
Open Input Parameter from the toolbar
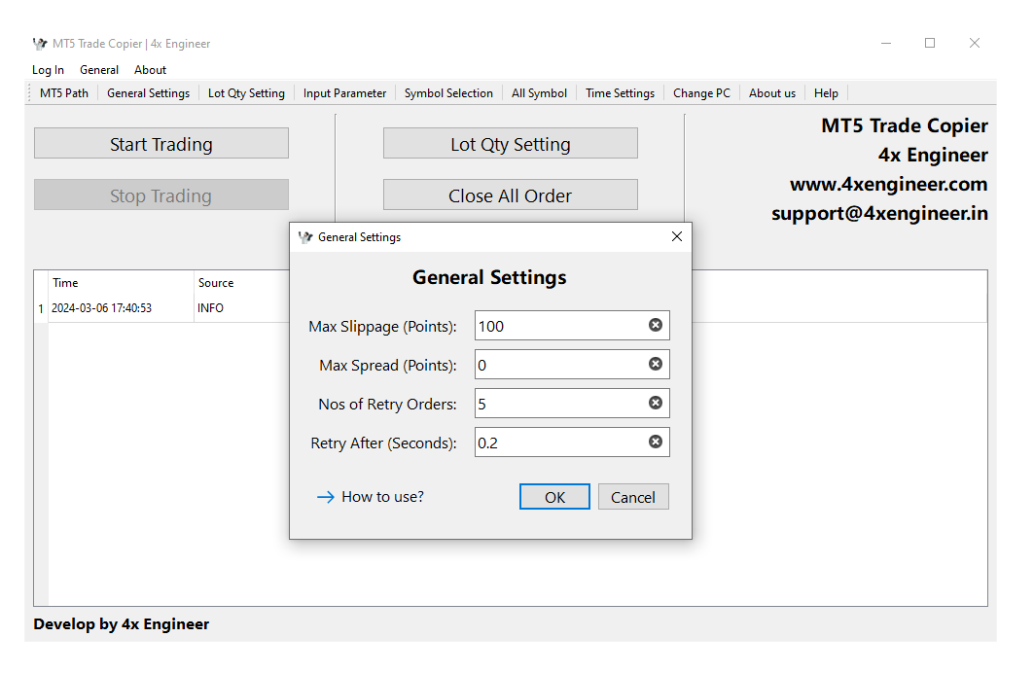[x=345, y=93]
